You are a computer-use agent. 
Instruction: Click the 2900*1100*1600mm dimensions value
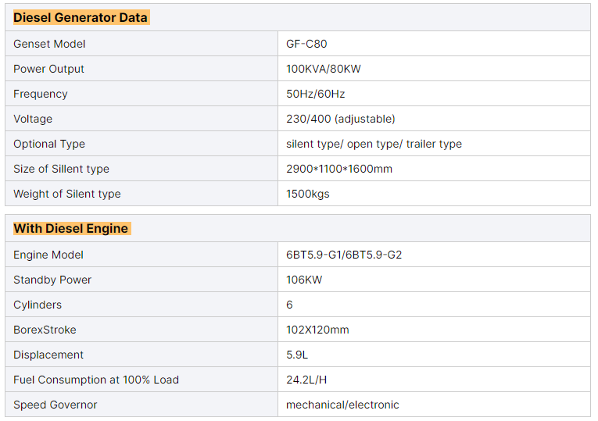point(339,169)
